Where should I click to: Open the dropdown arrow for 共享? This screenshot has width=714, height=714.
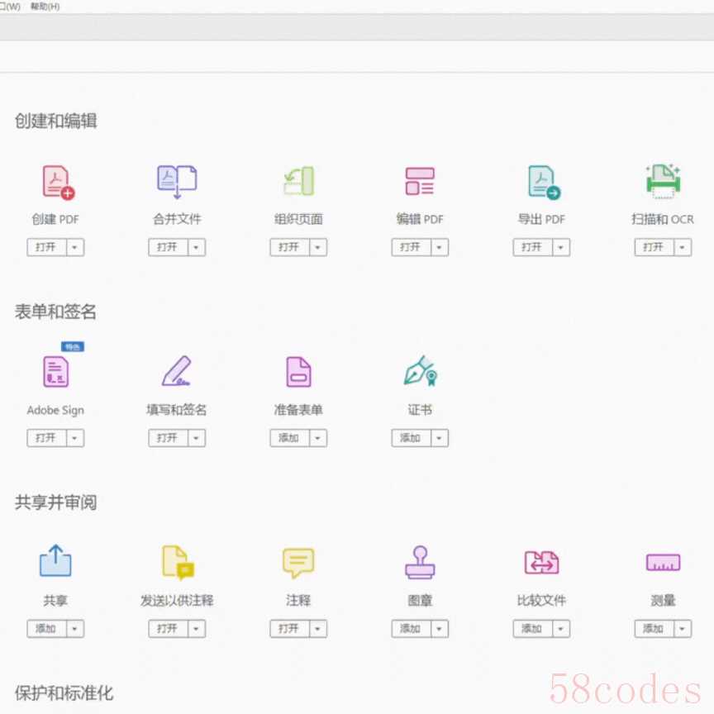75,629
